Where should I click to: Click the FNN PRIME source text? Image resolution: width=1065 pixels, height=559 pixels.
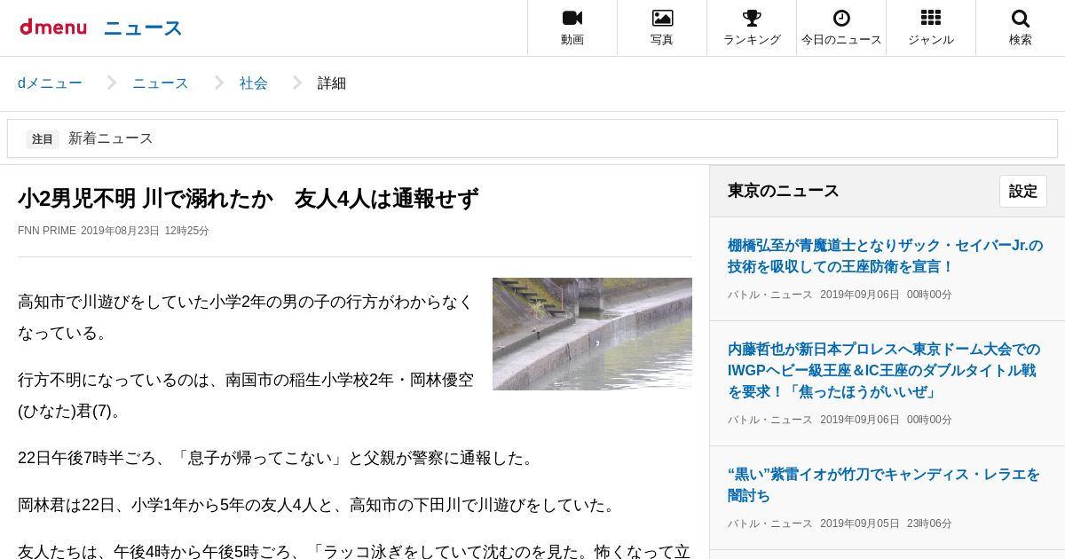(47, 231)
